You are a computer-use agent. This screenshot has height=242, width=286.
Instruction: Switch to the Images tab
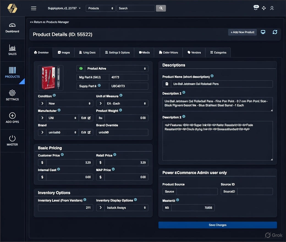click(64, 53)
